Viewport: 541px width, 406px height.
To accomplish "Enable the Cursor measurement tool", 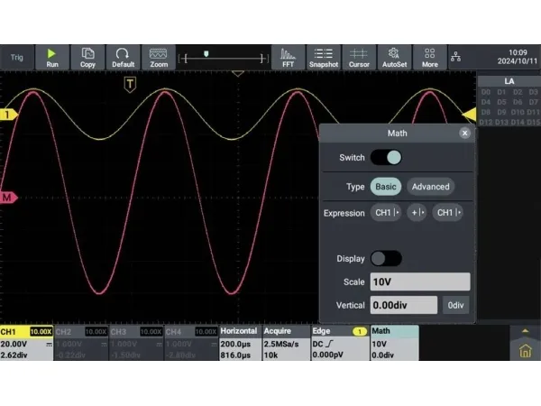I will pos(359,57).
